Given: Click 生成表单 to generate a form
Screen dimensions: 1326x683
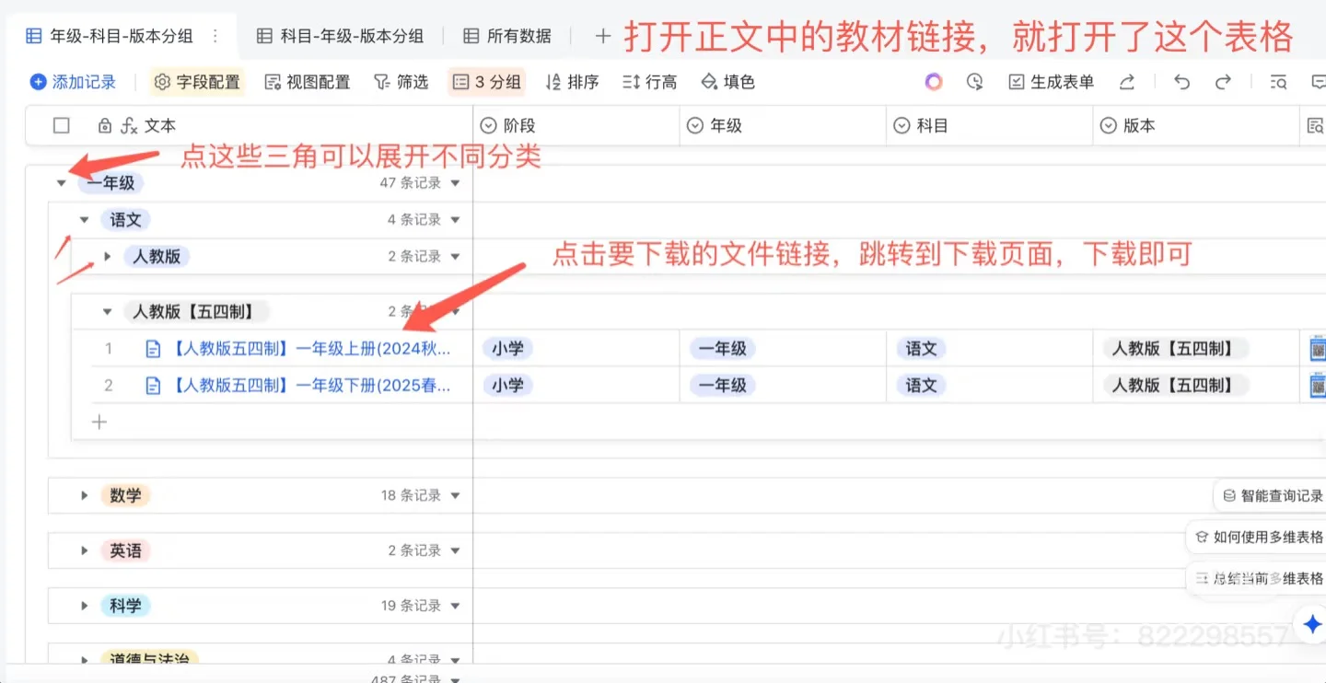Looking at the screenshot, I should (1051, 82).
